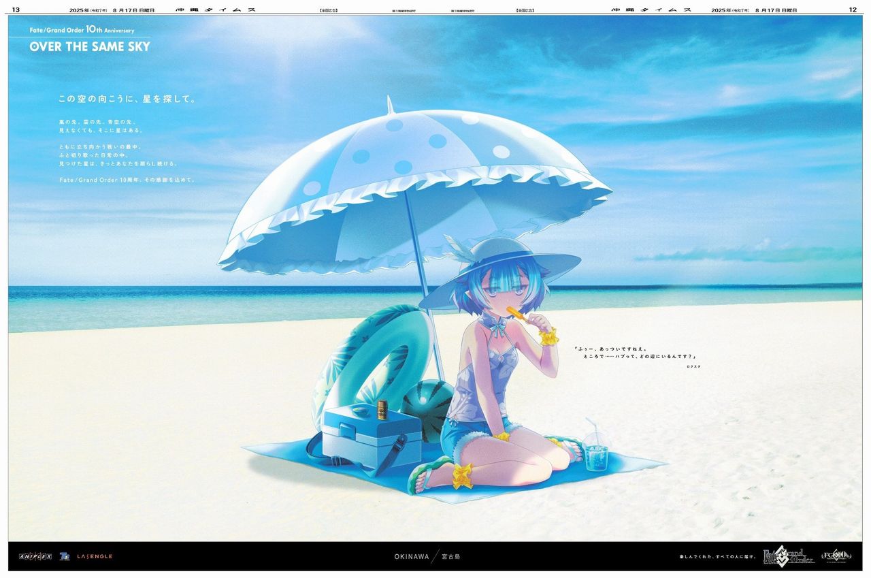
Task: Click the line 'ともに立ち向かう戦いの最中。'
Action: (x=100, y=147)
